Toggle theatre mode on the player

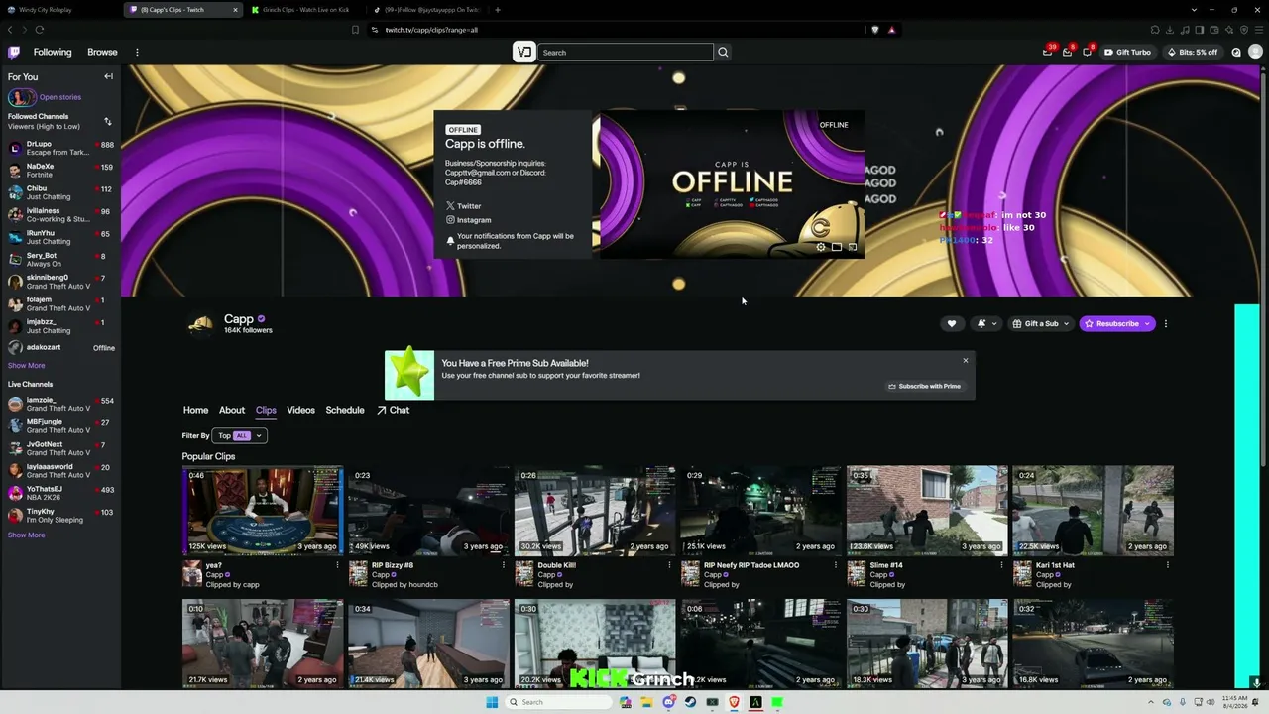pos(837,247)
